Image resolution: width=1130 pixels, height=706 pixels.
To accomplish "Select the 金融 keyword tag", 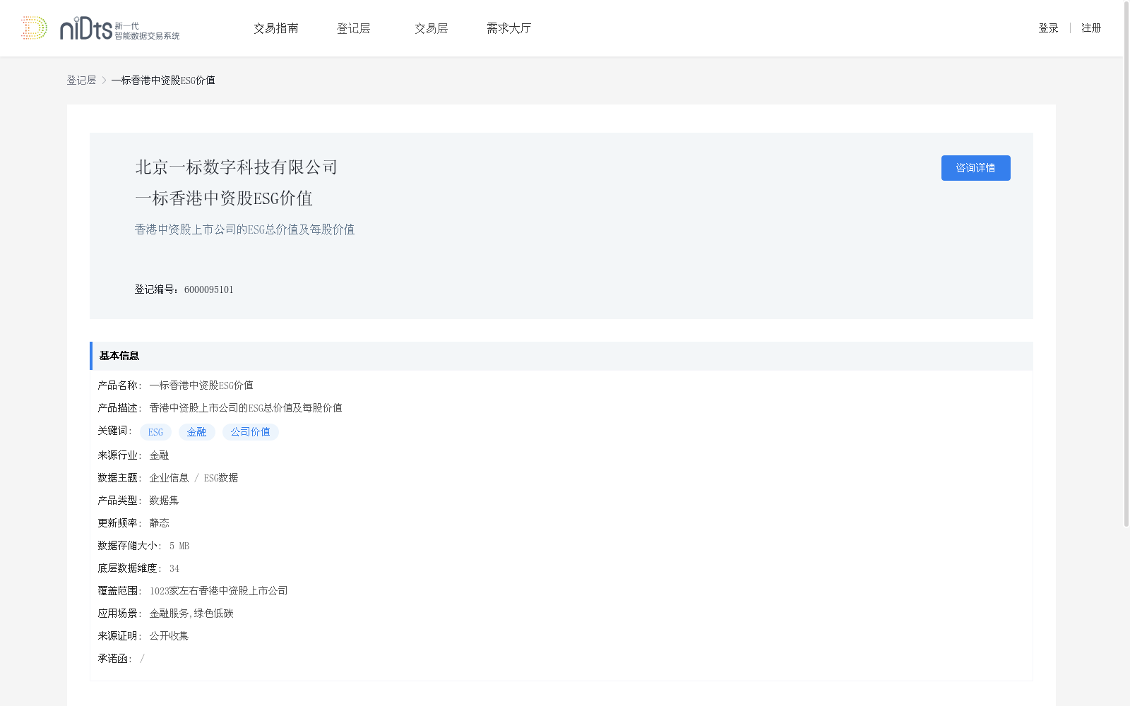I will pyautogui.click(x=196, y=432).
